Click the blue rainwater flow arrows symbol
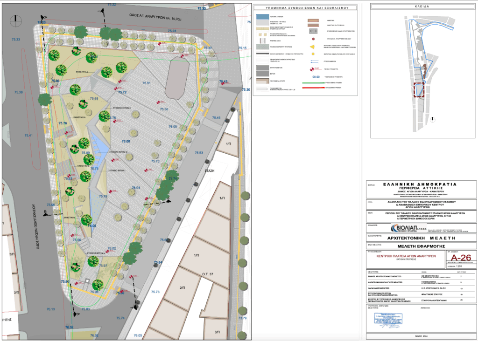 313,61
